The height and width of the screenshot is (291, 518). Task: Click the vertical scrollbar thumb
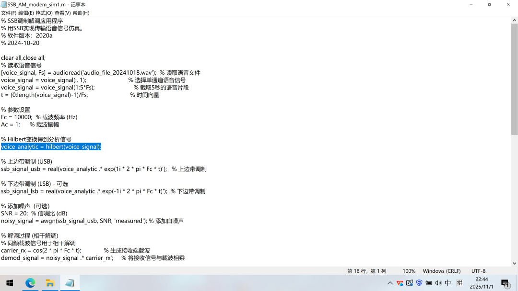pyautogui.click(x=514, y=79)
